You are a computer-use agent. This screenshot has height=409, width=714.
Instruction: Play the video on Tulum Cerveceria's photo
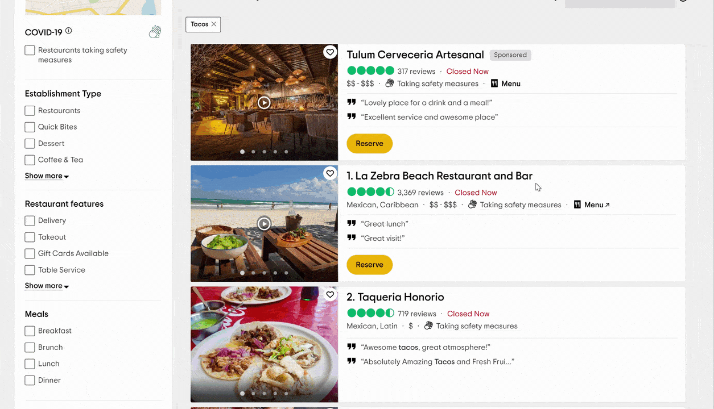[x=264, y=103]
